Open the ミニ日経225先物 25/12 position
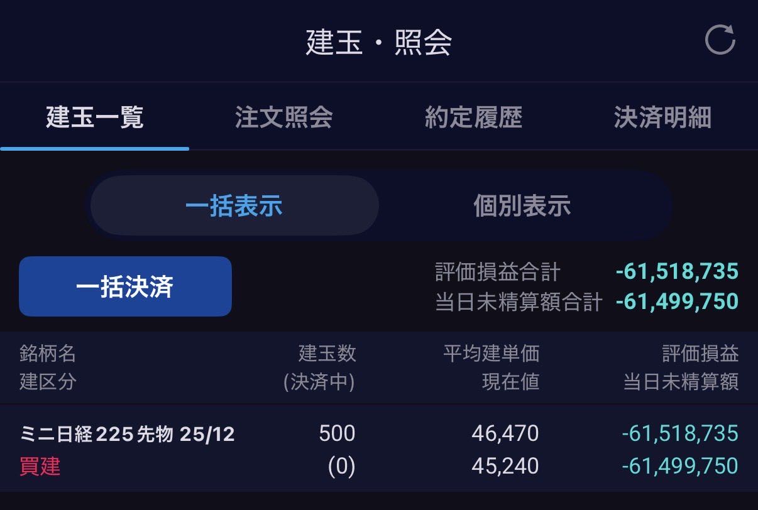 tap(128, 434)
